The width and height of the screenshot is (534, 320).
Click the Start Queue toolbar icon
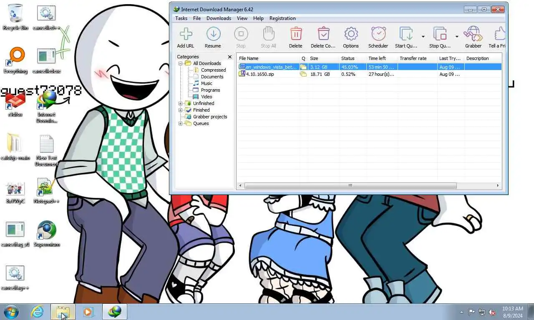pyautogui.click(x=406, y=34)
